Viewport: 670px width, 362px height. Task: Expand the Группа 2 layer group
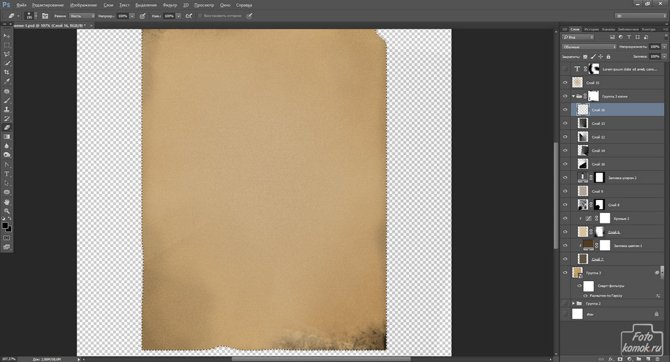[x=573, y=304]
